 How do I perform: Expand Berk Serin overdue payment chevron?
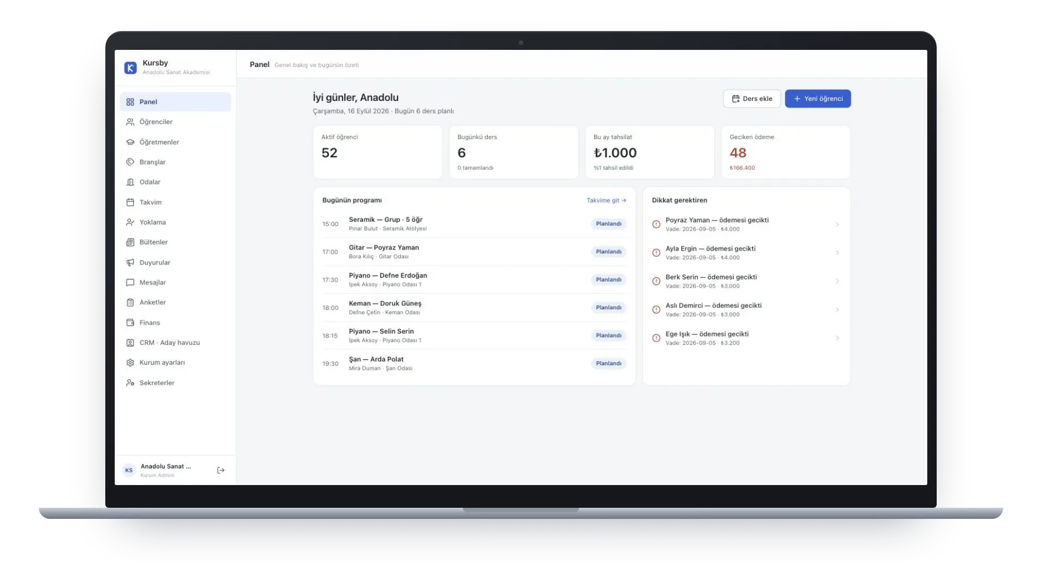coord(837,281)
